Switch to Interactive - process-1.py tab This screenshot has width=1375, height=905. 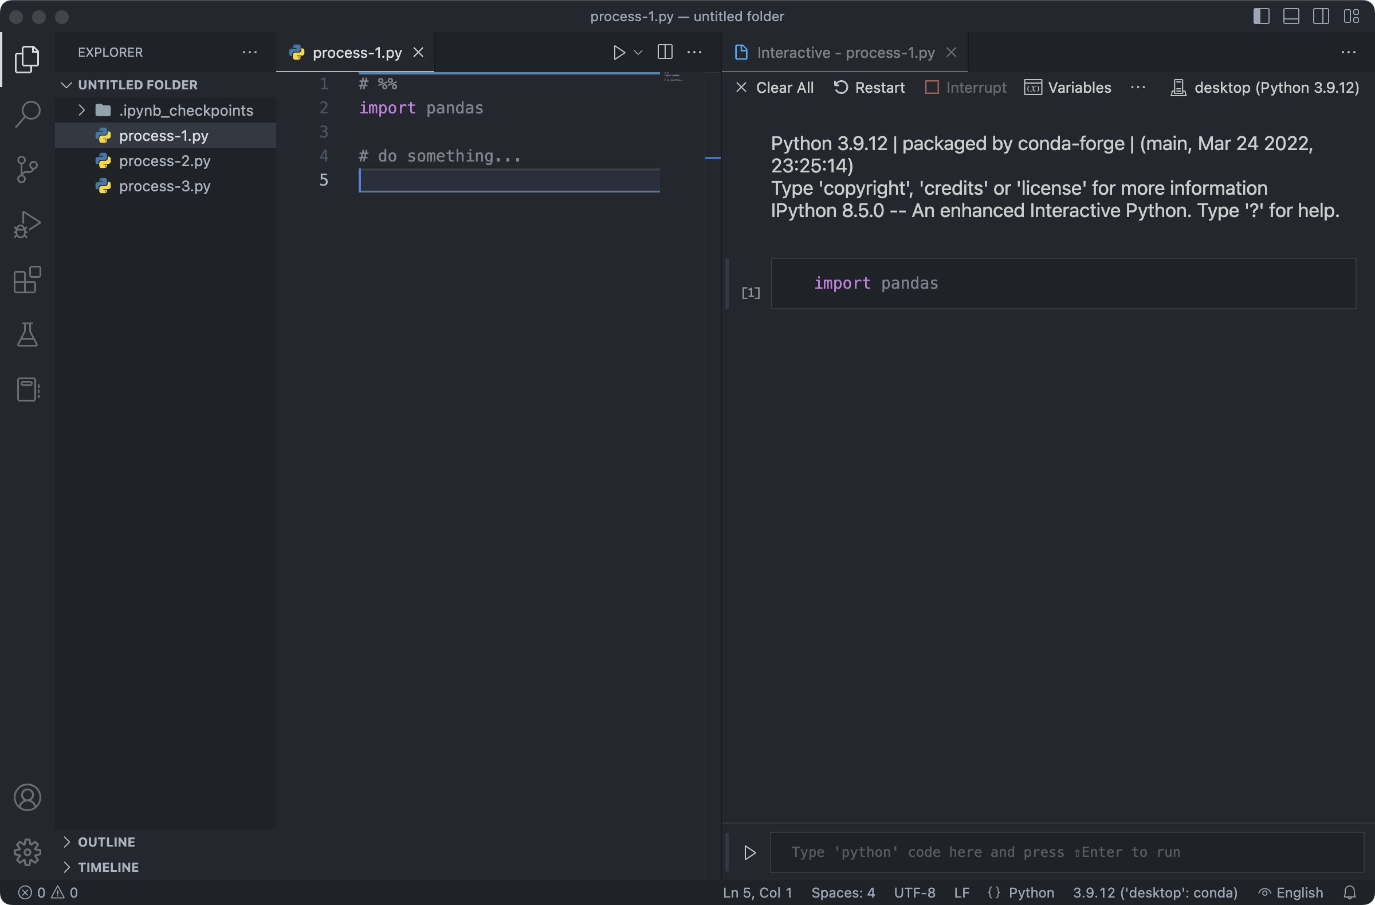click(845, 53)
